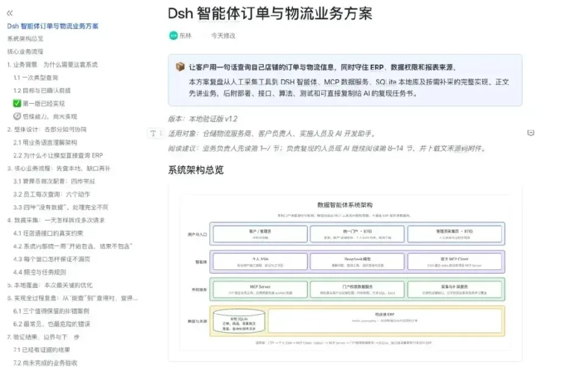
Task: Select outline title Dsh 智能体订单与物流业务方案
Action: click(x=52, y=26)
